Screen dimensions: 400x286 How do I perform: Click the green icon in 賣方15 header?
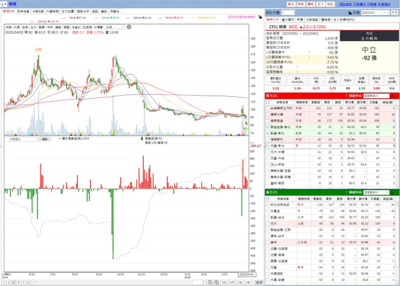(392, 192)
